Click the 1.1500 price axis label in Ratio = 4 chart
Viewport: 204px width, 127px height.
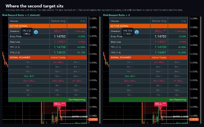[194, 98]
